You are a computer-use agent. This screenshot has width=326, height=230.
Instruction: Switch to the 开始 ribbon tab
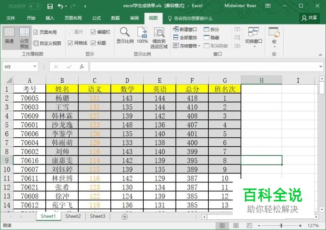[31, 18]
